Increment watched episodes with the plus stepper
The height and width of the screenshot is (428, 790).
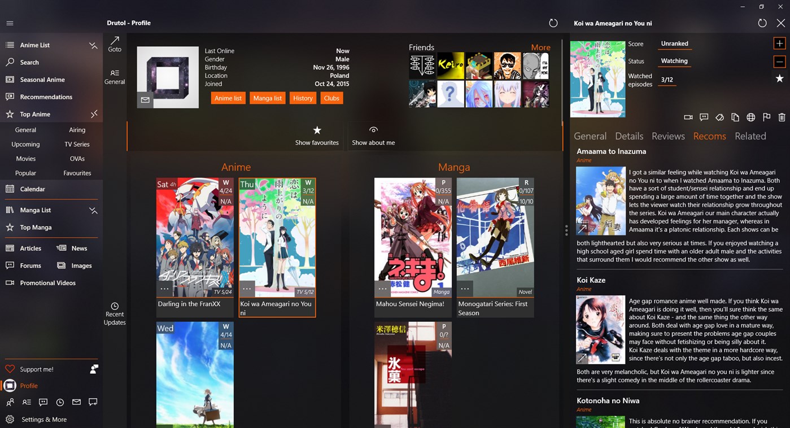(x=780, y=43)
